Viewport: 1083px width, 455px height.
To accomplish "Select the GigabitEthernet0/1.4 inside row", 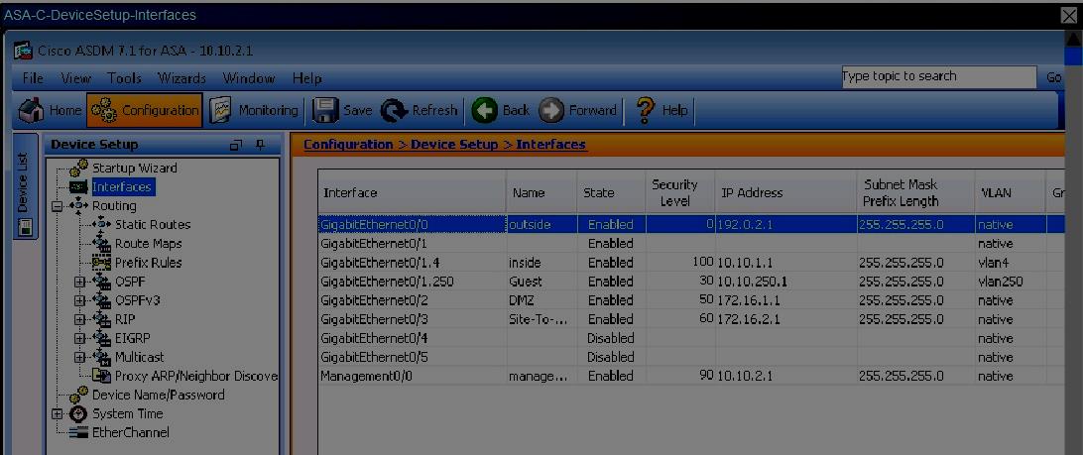I will point(691,263).
